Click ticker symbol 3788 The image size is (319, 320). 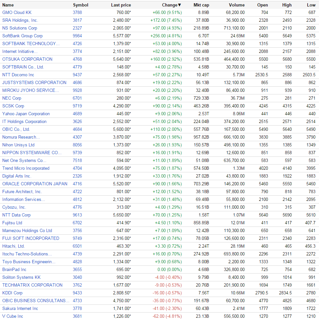[77, 12]
